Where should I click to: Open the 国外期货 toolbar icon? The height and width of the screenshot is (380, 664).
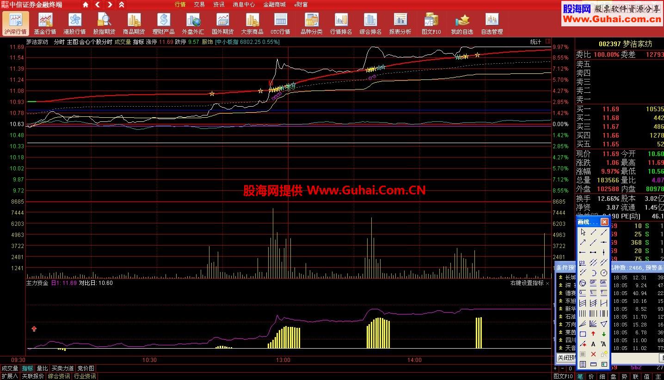(222, 23)
